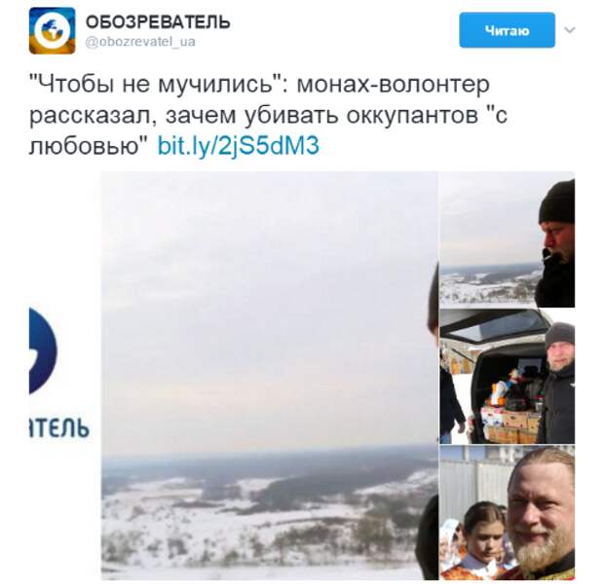Toggle the blue Читаю follow button
This screenshot has height=584, width=604.
pyautogui.click(x=507, y=30)
